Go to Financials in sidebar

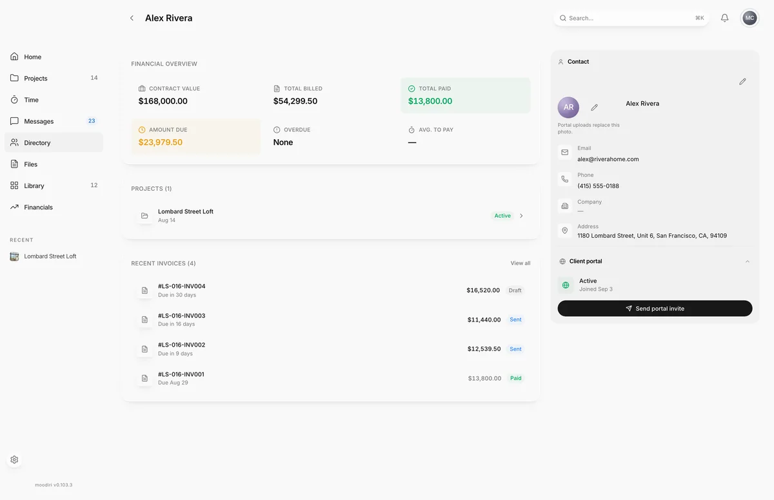tap(54, 207)
